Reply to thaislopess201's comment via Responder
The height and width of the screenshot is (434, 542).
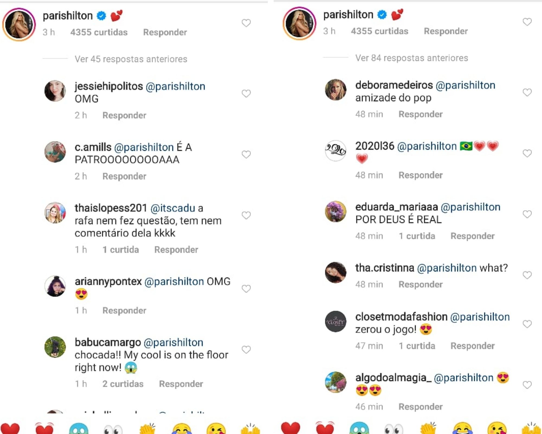coord(176,250)
